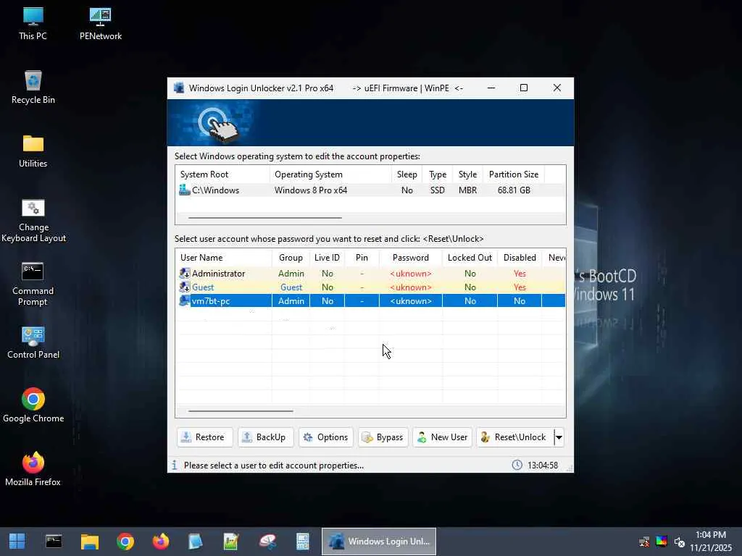
Task: Click the Disabled column header
Action: (519, 258)
